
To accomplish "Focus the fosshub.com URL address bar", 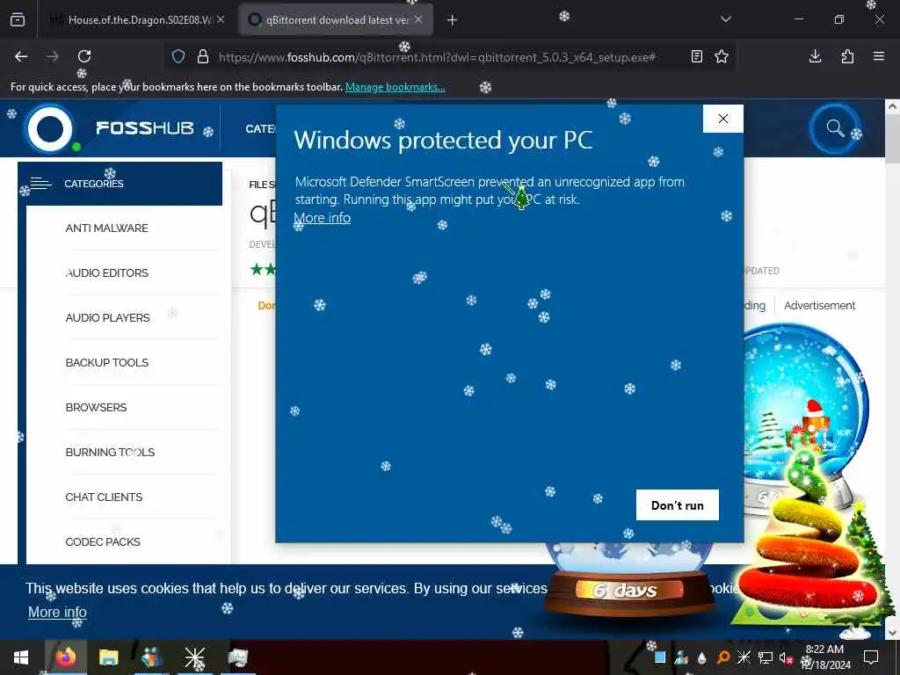I will tap(436, 57).
